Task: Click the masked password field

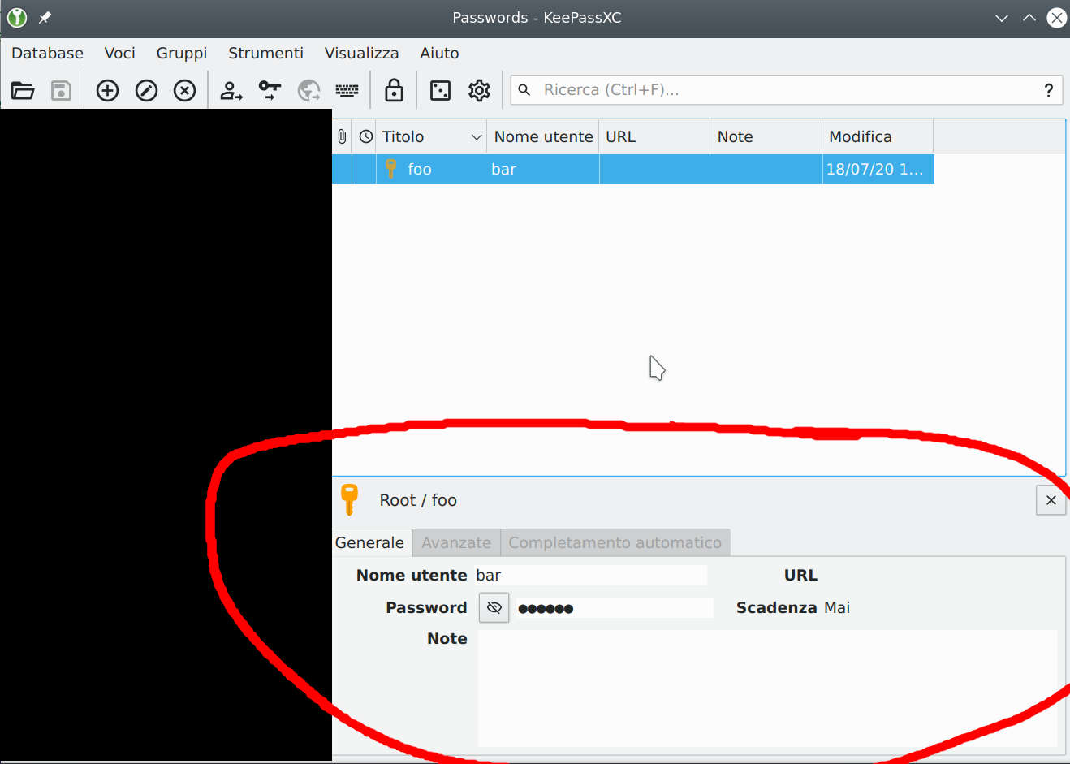Action: tap(615, 608)
